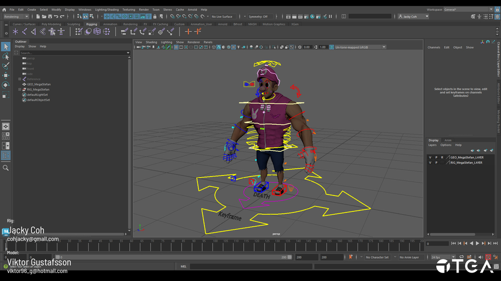Toggle playback P of RIG_MegaStefan_LAYER

tap(436, 163)
